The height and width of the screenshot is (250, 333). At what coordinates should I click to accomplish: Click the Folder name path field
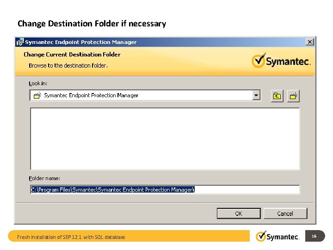pyautogui.click(x=165, y=189)
